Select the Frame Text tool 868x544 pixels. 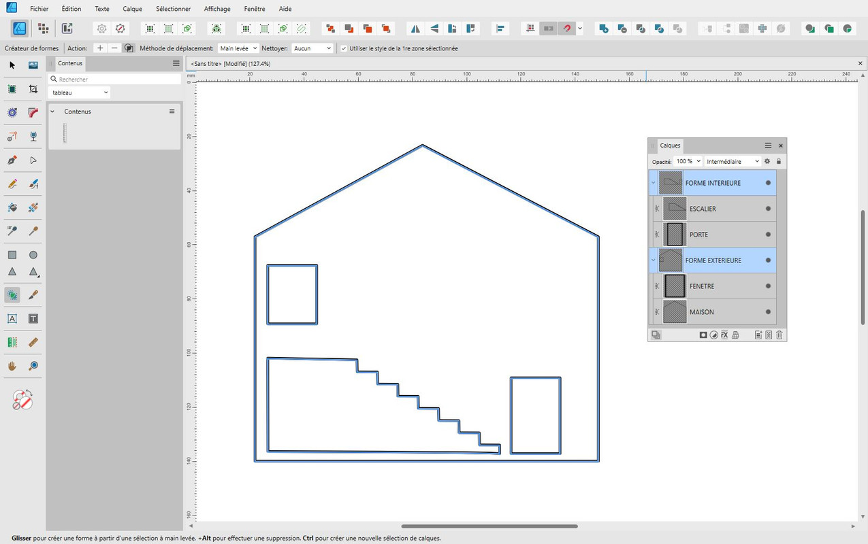(x=33, y=318)
